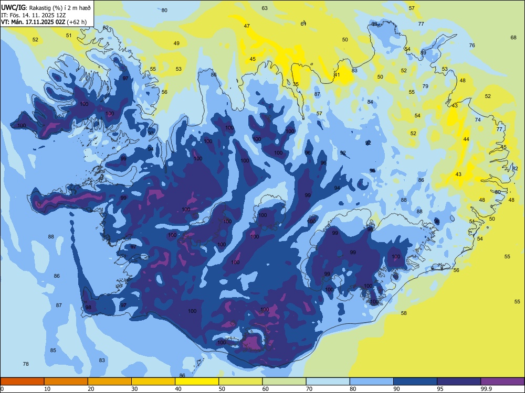Click the '(+62 h)' forecast offset text
Image resolution: width=525 pixels, height=393 pixels.
click(77, 23)
